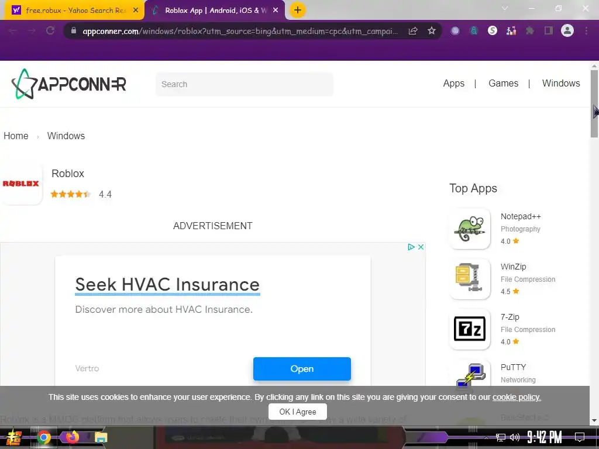
Task: Click the network icon in system tray
Action: pos(501,437)
